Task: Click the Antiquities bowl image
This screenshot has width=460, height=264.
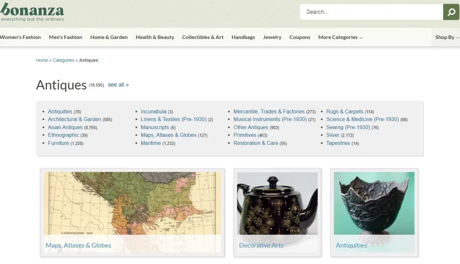Action: tap(374, 204)
